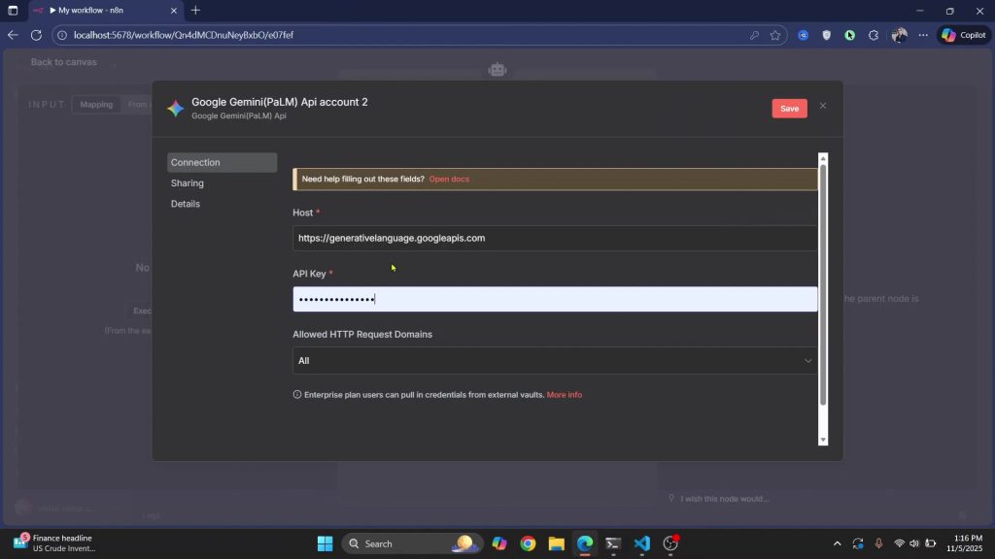Add page to favorites star icon
Image resolution: width=995 pixels, height=559 pixels.
coord(775,35)
